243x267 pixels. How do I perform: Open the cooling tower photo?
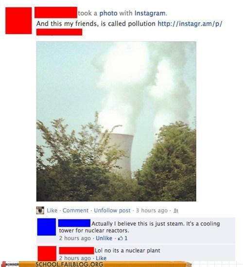click(116, 122)
